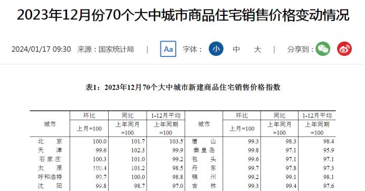Select small font size 小
Viewport: 365px width, 191px height.
216,49
